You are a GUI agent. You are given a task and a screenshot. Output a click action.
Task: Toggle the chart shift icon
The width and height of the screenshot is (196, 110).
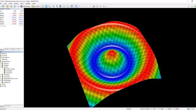pos(68,6)
